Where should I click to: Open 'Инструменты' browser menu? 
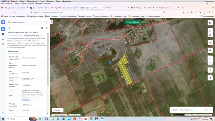point(39,4)
